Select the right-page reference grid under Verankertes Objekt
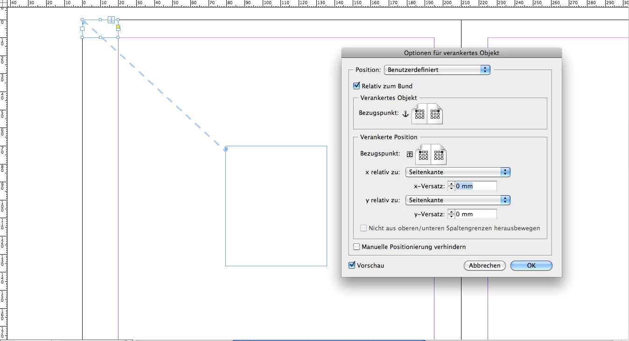The width and height of the screenshot is (629, 341). pyautogui.click(x=435, y=114)
